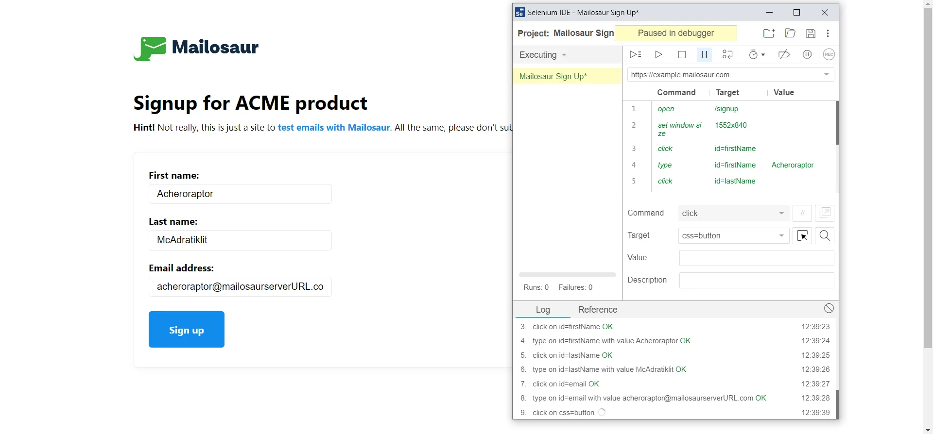This screenshot has width=933, height=434.
Task: Click the Value column header
Action: [x=784, y=92]
